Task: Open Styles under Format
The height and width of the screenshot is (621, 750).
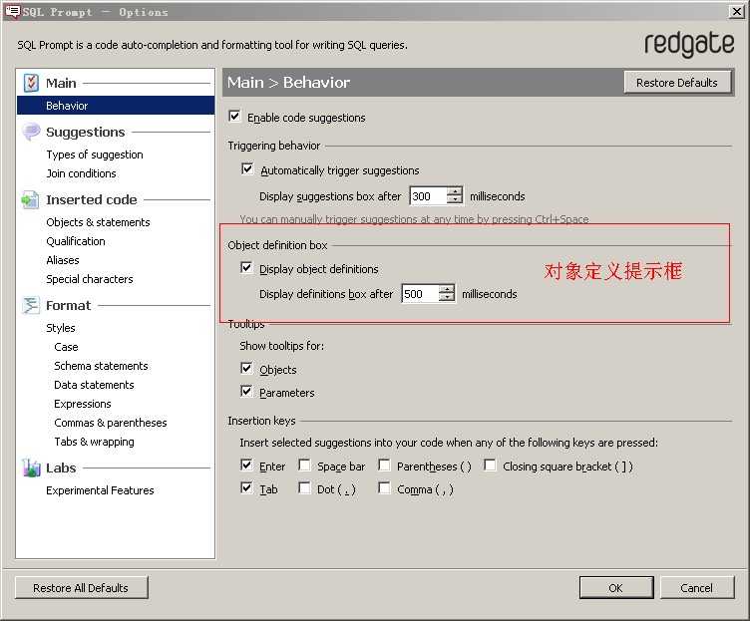Action: (x=61, y=328)
